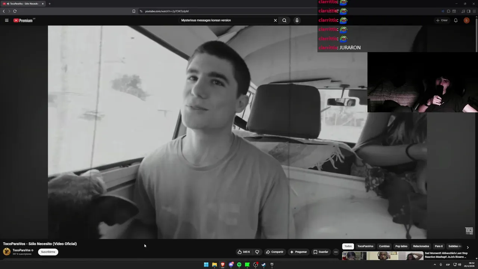
Task: Select the Para ti filter chip
Action: click(439, 246)
